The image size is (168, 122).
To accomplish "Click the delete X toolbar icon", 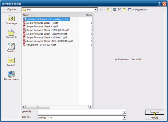I will click(119, 10).
